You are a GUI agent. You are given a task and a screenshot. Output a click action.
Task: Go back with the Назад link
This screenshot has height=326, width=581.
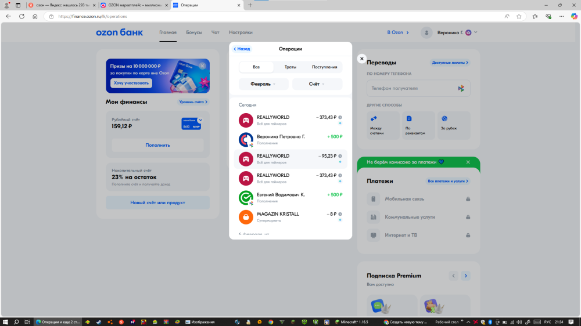[242, 49]
